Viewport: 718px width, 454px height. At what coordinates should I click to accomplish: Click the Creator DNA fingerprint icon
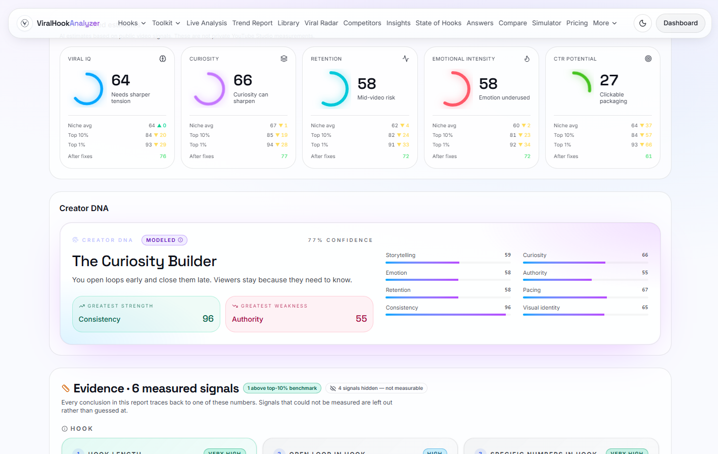pos(75,240)
